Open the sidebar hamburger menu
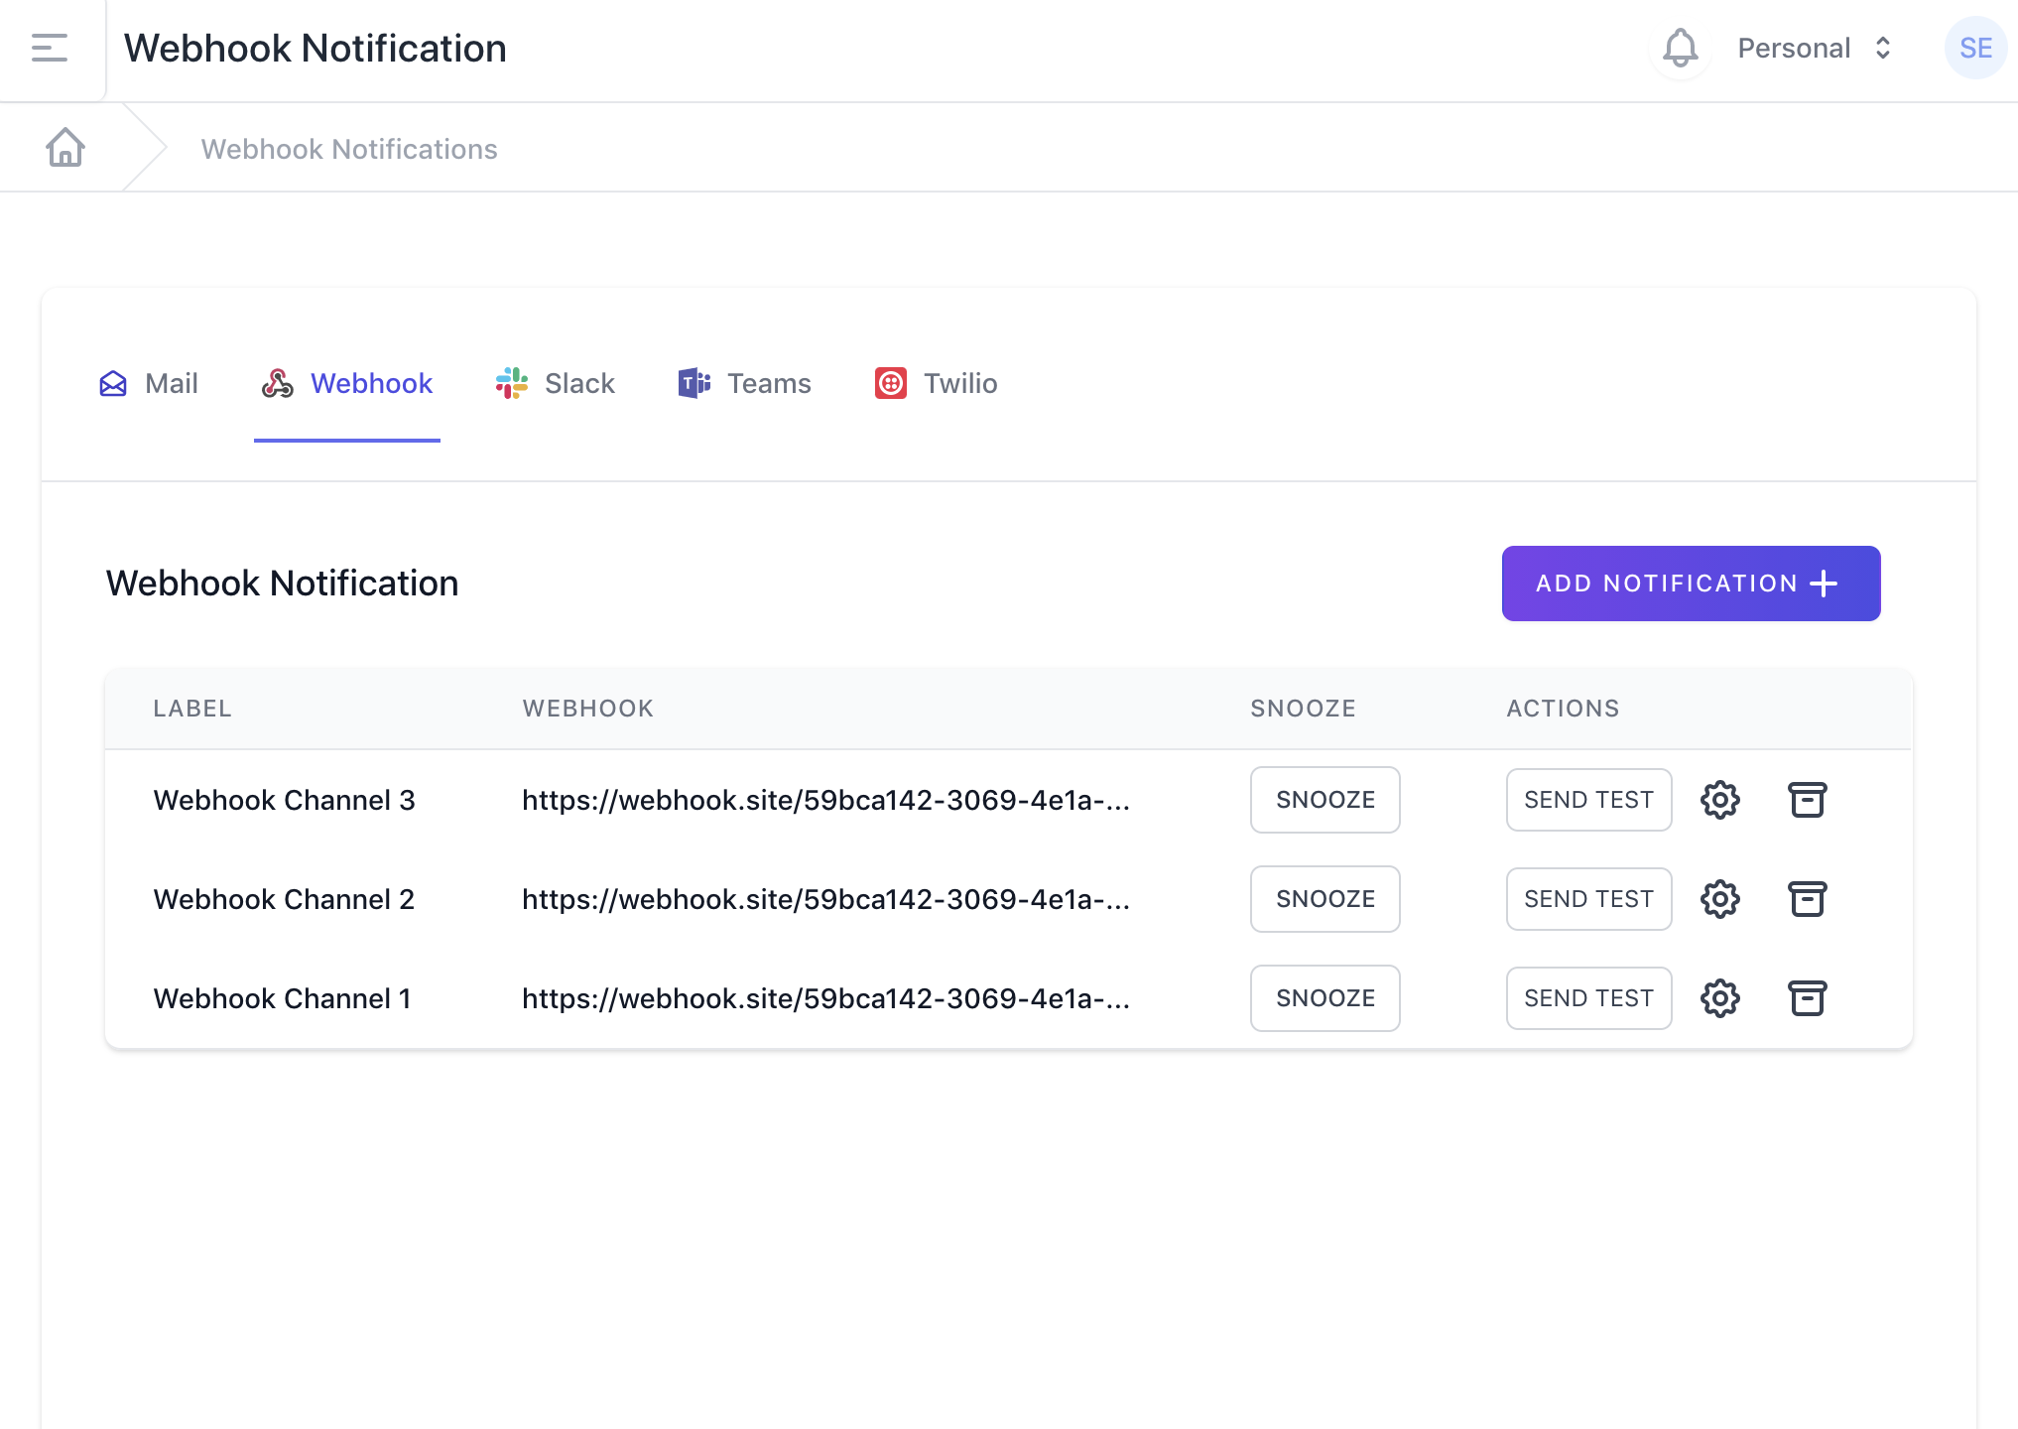 click(50, 48)
